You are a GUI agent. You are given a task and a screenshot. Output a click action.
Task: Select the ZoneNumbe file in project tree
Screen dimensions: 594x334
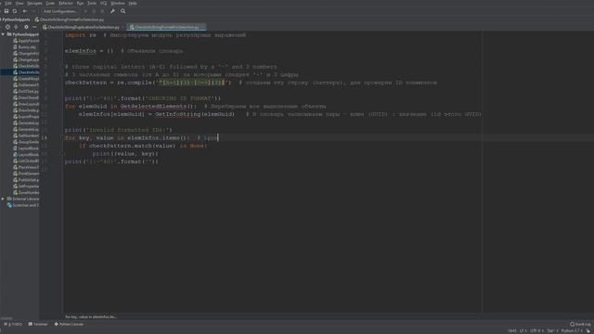coord(26,193)
